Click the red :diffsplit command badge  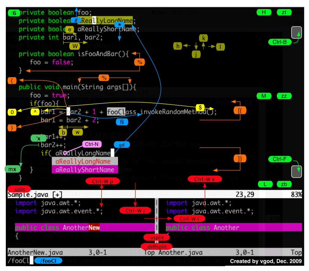click(x=156, y=246)
